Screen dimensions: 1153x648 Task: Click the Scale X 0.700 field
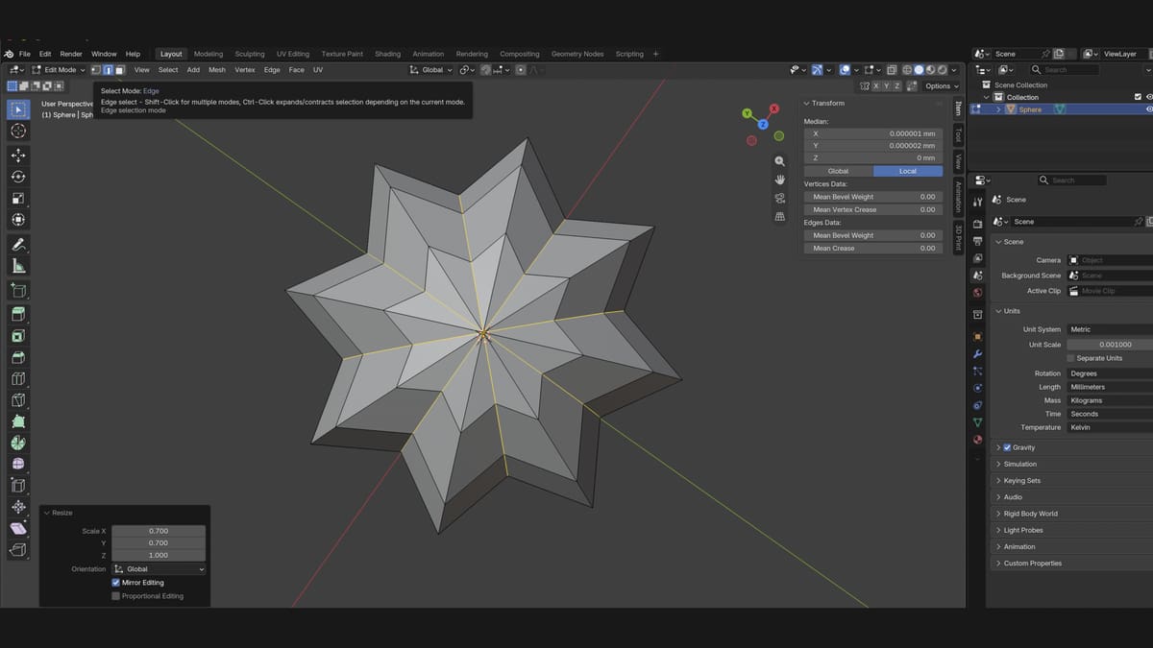point(159,531)
